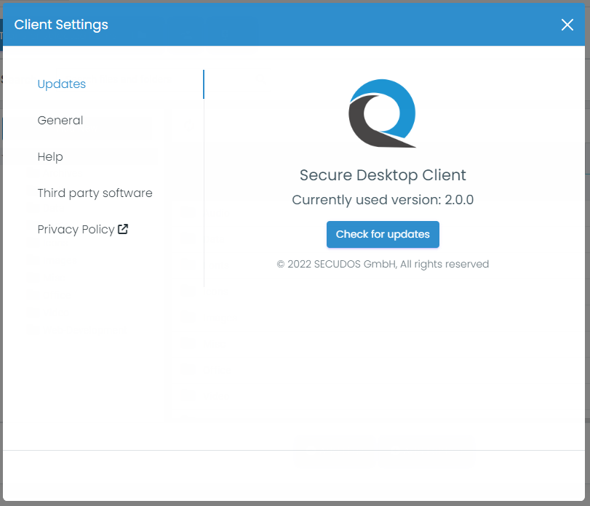The width and height of the screenshot is (590, 506).
Task: Click the Privacy Policy sidebar entry
Action: point(77,229)
